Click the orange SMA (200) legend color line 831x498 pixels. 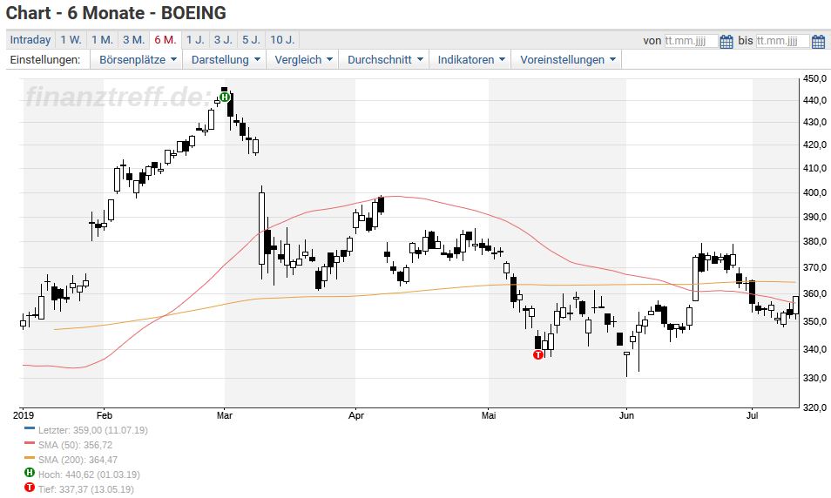(30, 458)
